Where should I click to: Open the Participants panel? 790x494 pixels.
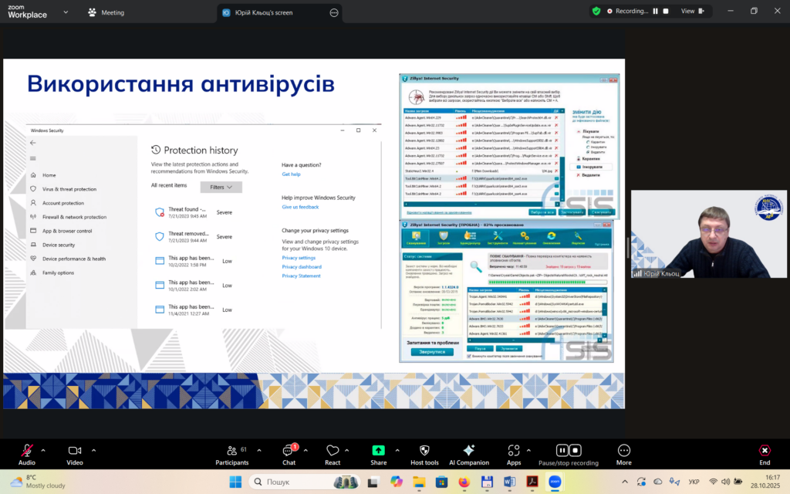point(231,451)
